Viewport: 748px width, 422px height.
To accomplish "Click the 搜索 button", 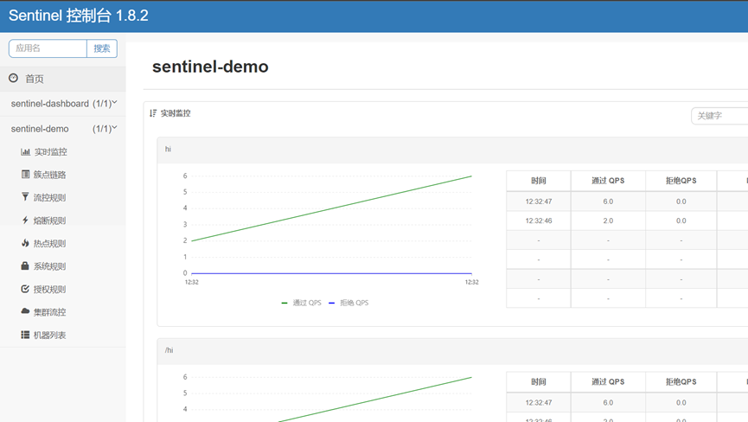I will pos(102,48).
